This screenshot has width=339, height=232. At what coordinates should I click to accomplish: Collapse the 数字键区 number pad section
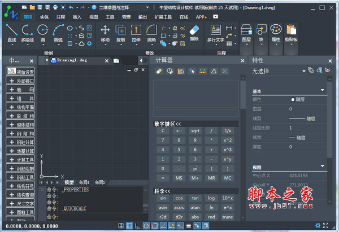(x=168, y=123)
